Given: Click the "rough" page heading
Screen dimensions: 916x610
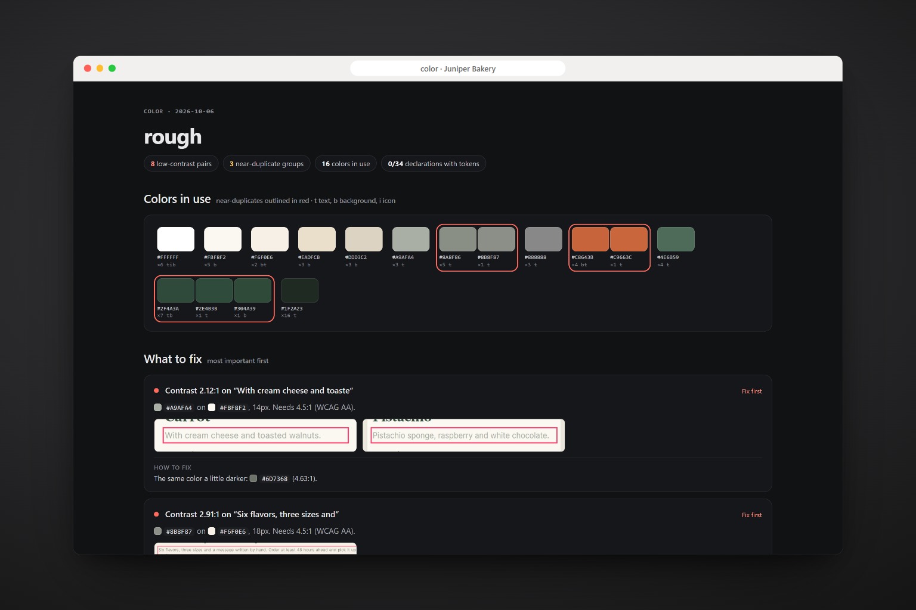Looking at the screenshot, I should [x=173, y=137].
